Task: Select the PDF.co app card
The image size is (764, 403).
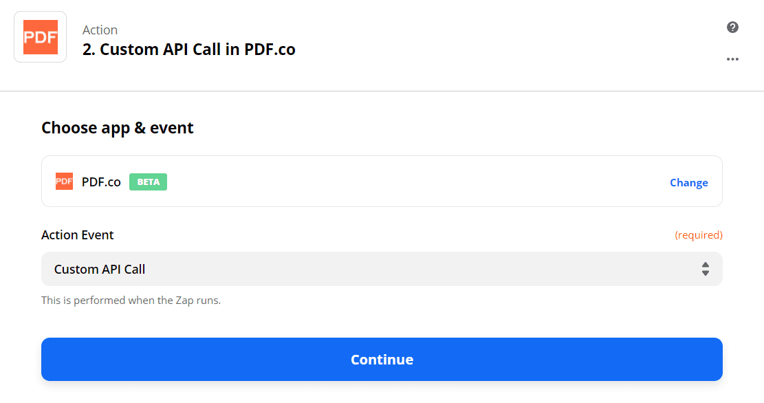Action: [382, 181]
